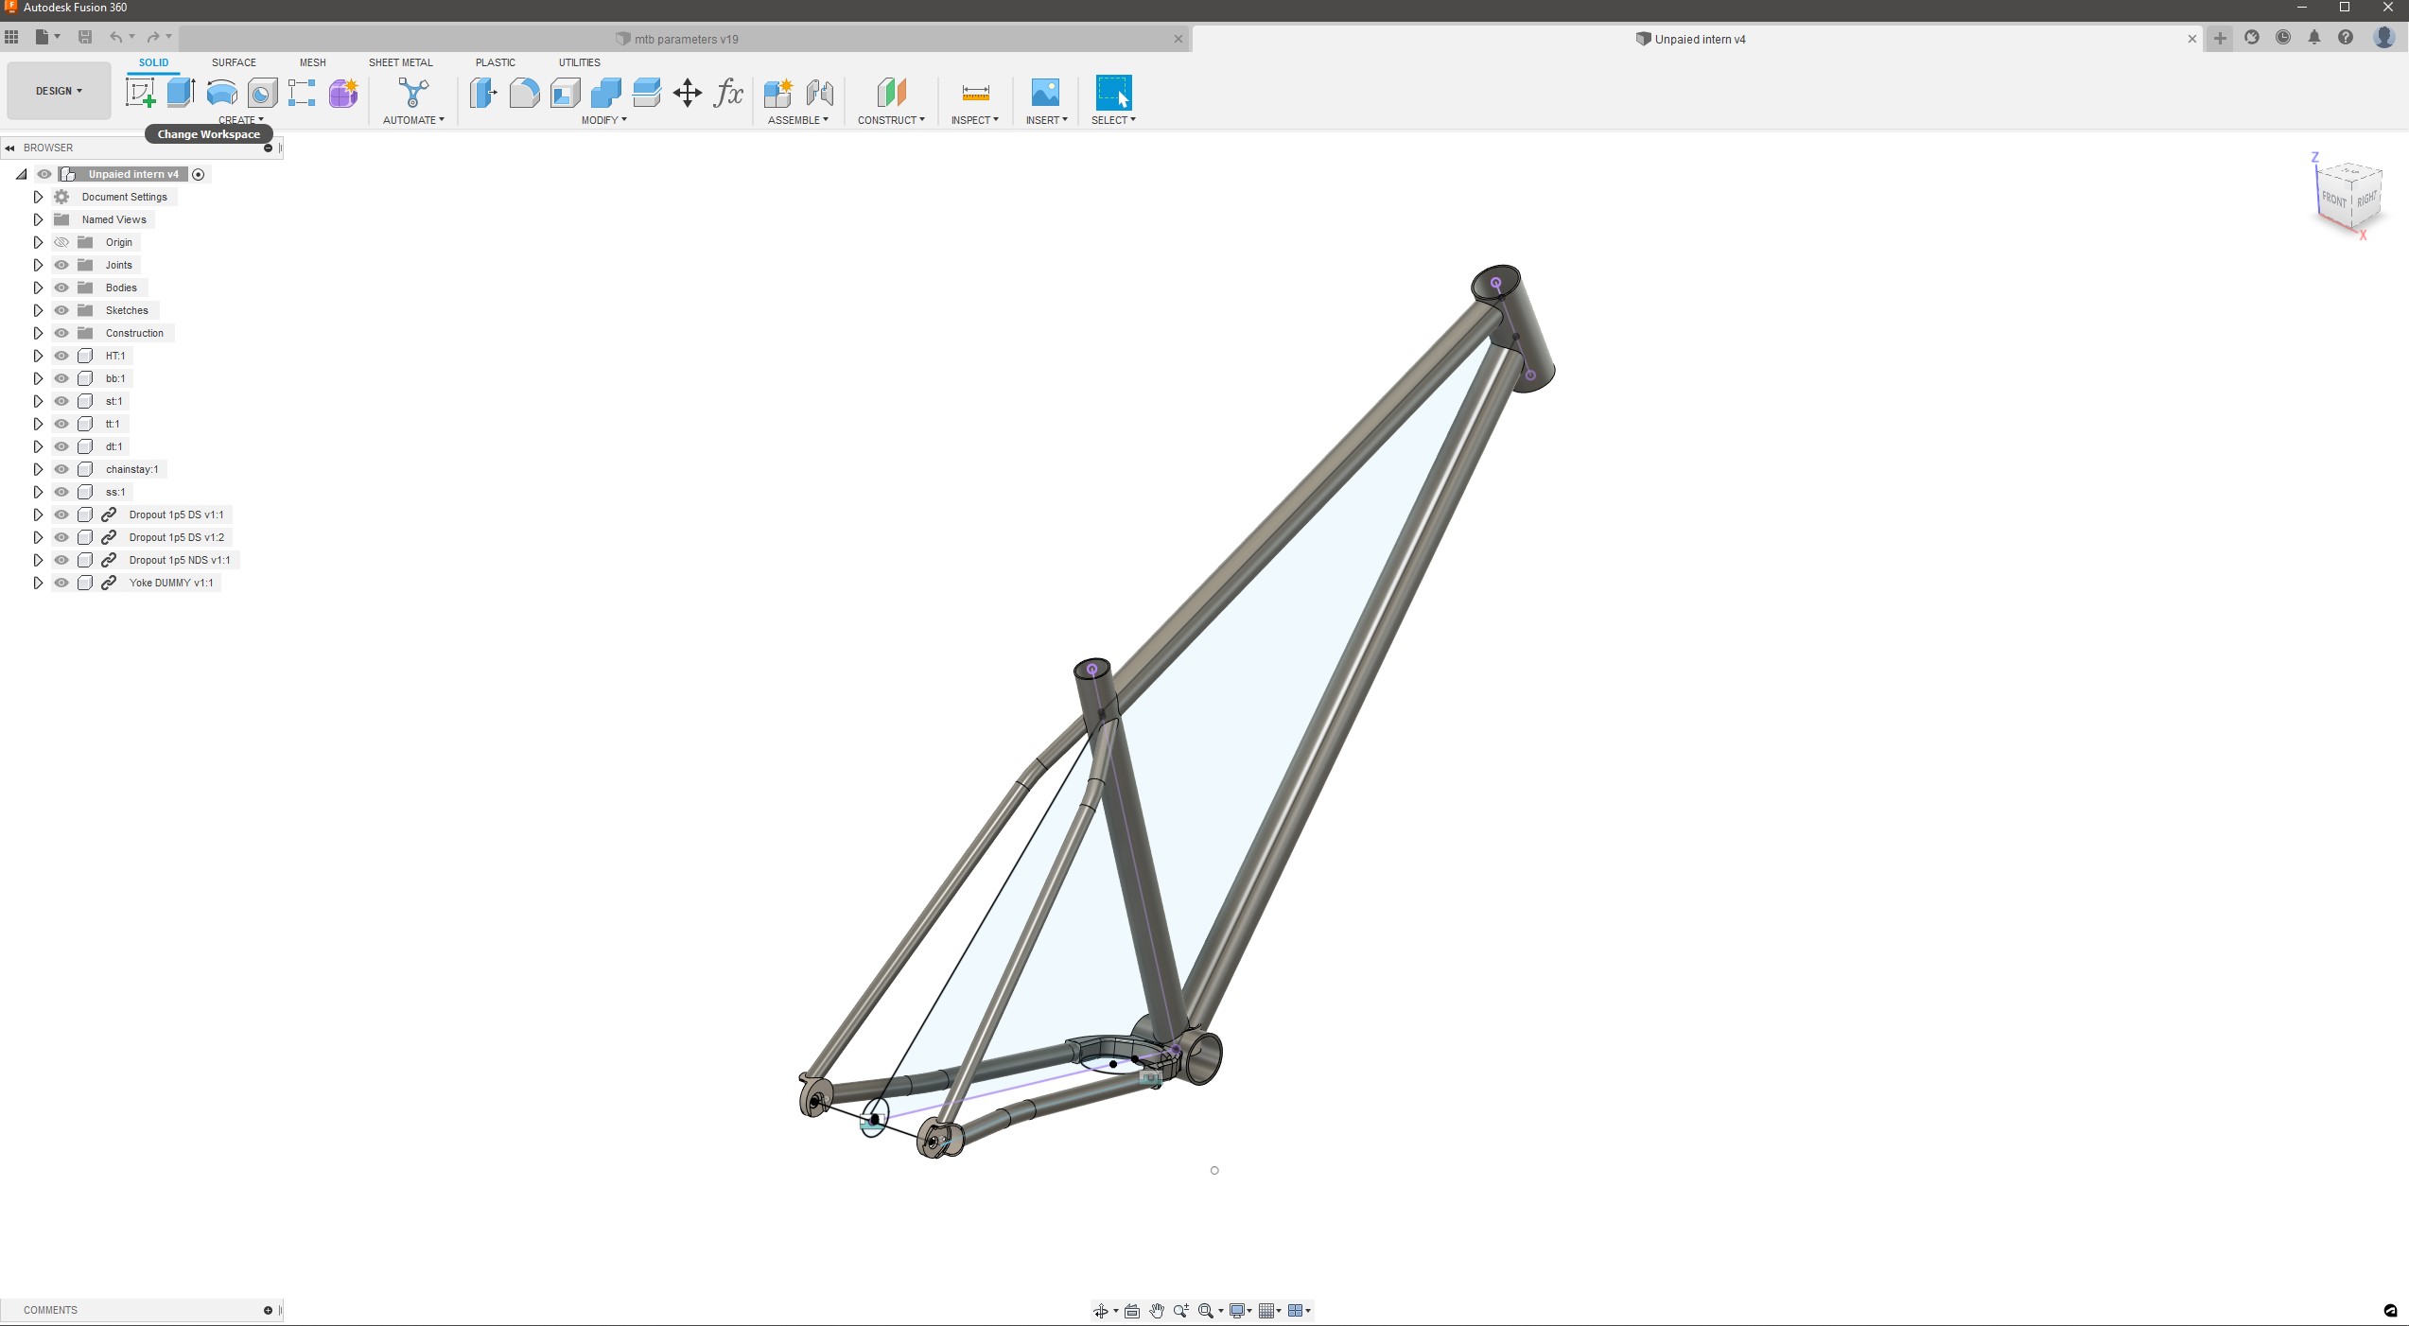Open the Utilities ribbon tab
The image size is (2409, 1326).
pos(579,62)
